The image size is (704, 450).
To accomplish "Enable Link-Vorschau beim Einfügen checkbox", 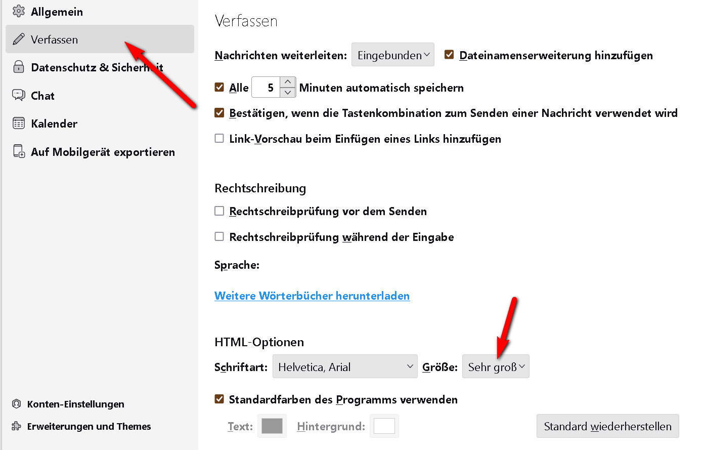I will pyautogui.click(x=219, y=138).
